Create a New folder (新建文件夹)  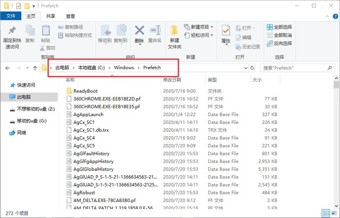tap(174, 37)
